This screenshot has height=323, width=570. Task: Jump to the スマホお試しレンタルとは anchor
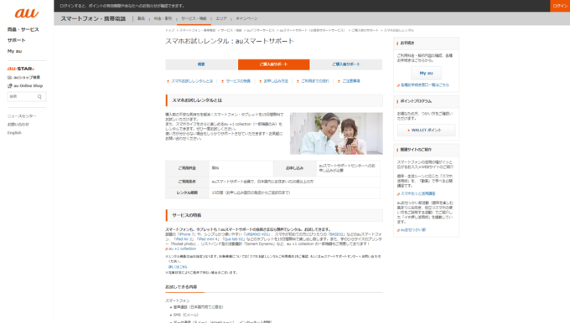point(192,81)
